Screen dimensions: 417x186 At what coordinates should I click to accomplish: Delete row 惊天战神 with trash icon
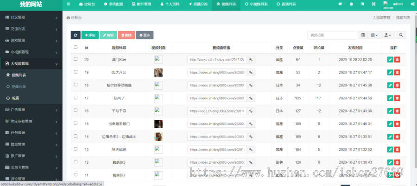coord(397,149)
